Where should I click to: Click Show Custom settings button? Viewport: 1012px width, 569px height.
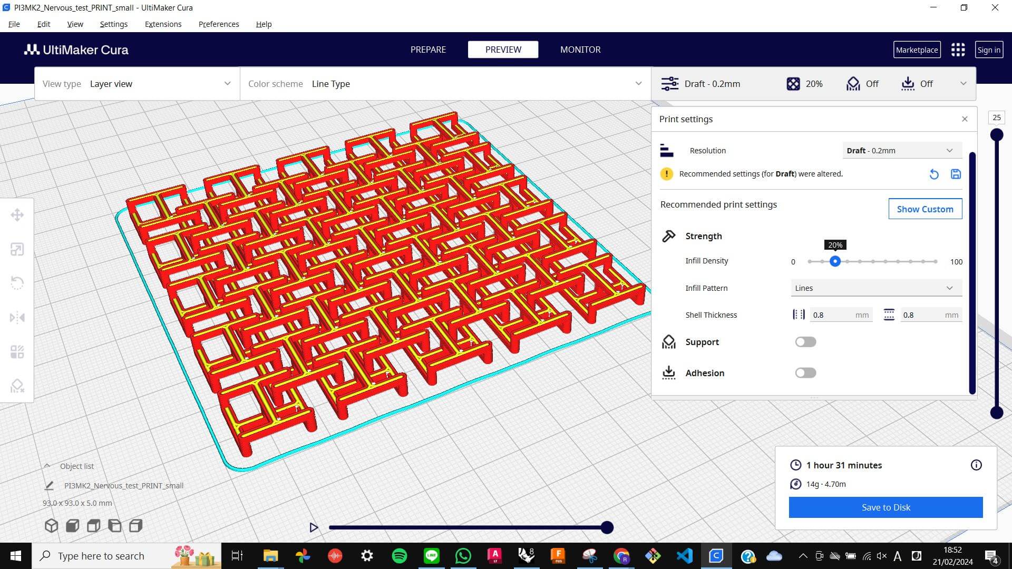point(925,209)
